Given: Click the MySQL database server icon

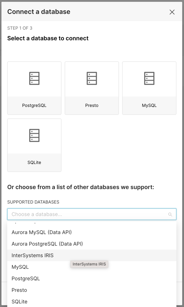Looking at the screenshot, I should (149, 79).
